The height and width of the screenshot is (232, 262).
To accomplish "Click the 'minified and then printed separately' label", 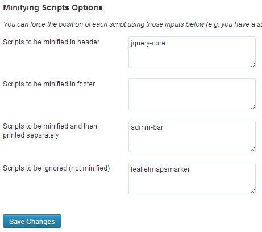I will click(50, 131).
